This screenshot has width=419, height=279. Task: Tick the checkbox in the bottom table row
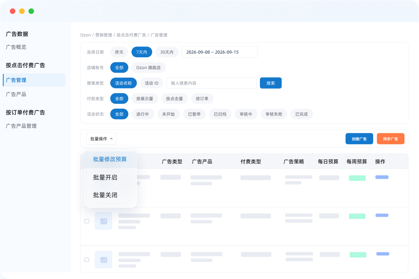pos(87,260)
